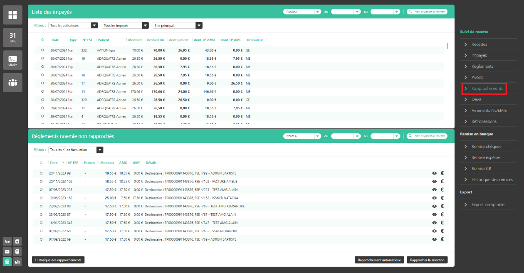The image size is (524, 273).
Task: Open the 31 JUIL. calendar icon
Action: coord(12,38)
